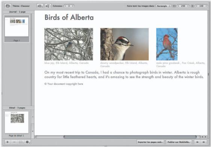Screen dimensions: 211x147
Task: Open the gear action menu
Action: click(x=27, y=142)
